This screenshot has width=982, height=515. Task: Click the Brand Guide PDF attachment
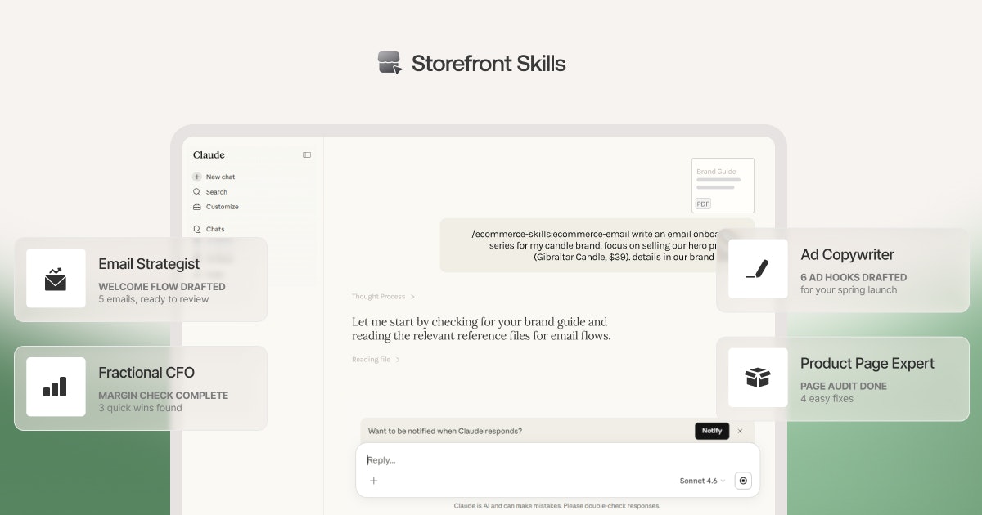pos(723,185)
